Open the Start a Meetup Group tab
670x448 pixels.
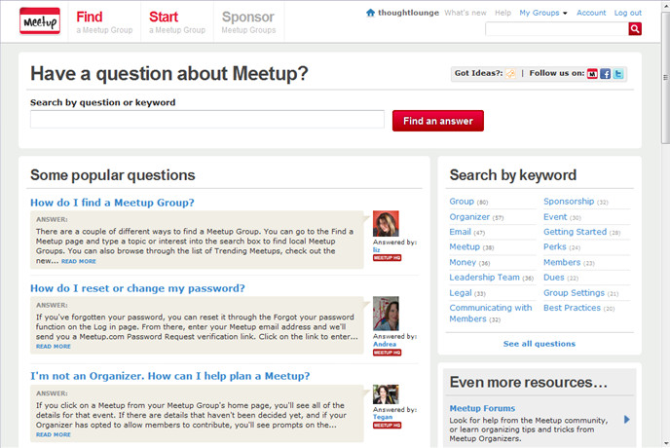(x=176, y=22)
